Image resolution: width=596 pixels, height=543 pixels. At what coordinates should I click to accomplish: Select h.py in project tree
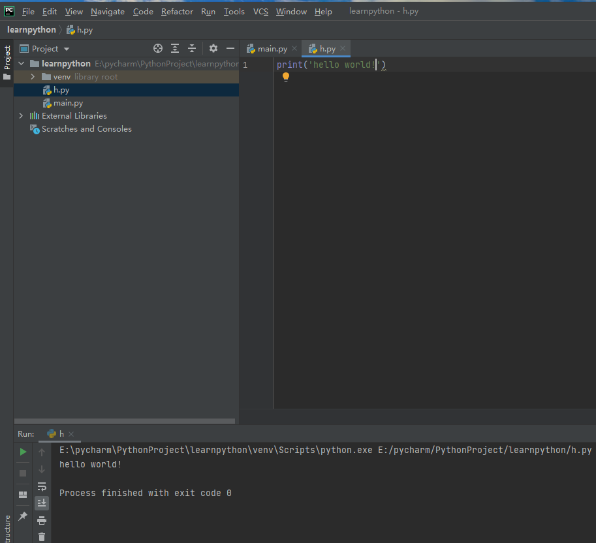126,90
